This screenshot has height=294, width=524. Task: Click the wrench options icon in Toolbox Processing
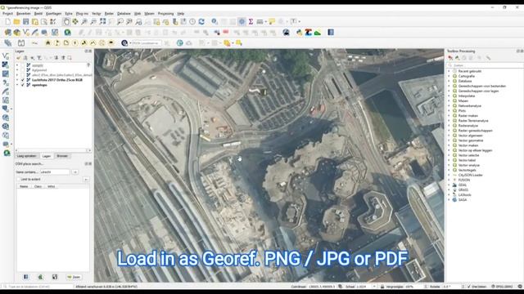[488, 58]
